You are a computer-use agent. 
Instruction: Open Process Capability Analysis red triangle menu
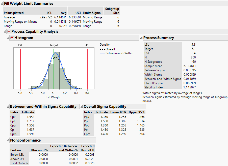click(x=9, y=32)
